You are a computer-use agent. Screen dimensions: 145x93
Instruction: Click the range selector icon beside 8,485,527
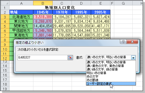pos(70,58)
